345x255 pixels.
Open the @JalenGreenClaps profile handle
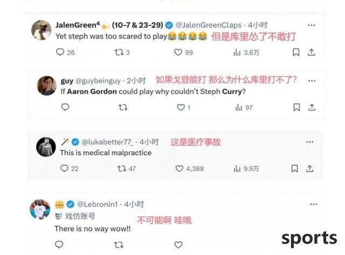point(209,25)
